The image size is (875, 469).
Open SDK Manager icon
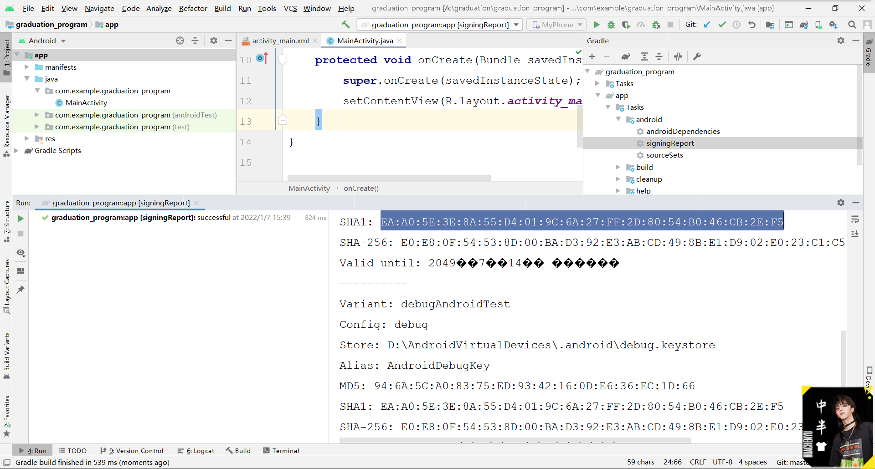(834, 25)
